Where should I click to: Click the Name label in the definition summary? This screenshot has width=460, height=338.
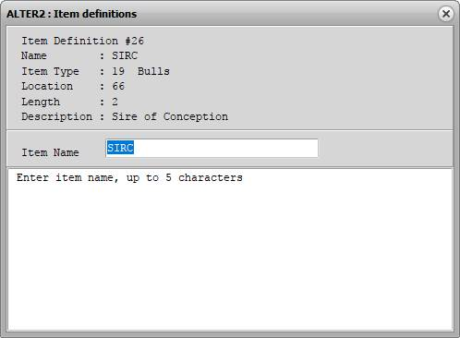(x=34, y=55)
